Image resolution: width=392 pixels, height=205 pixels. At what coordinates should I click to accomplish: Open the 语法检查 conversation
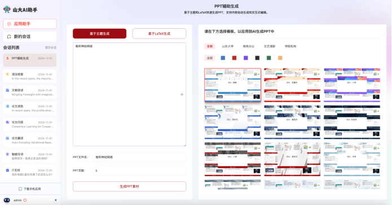[x=30, y=76]
